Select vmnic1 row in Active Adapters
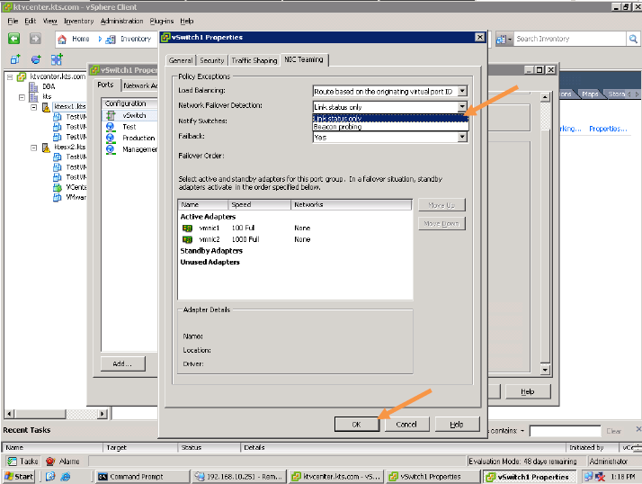642x484 pixels. click(295, 229)
